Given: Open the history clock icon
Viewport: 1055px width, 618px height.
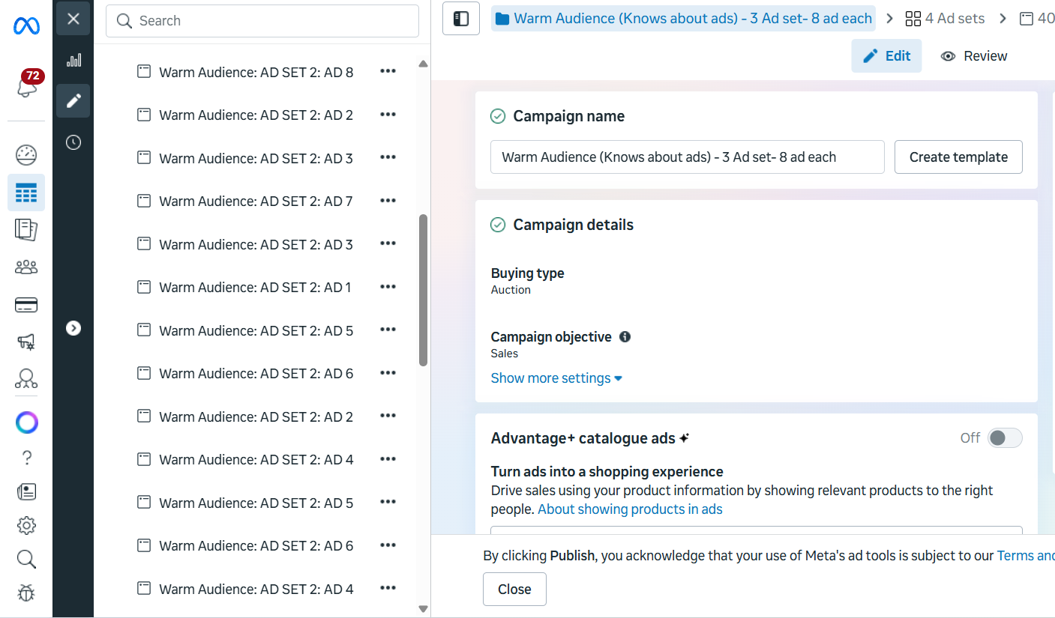Looking at the screenshot, I should pos(73,142).
